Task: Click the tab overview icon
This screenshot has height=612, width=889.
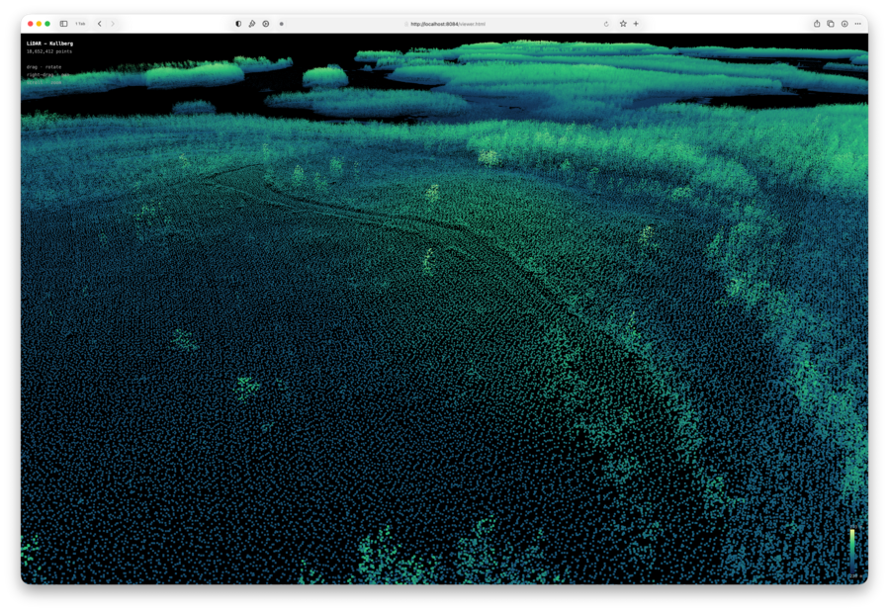Action: click(831, 24)
